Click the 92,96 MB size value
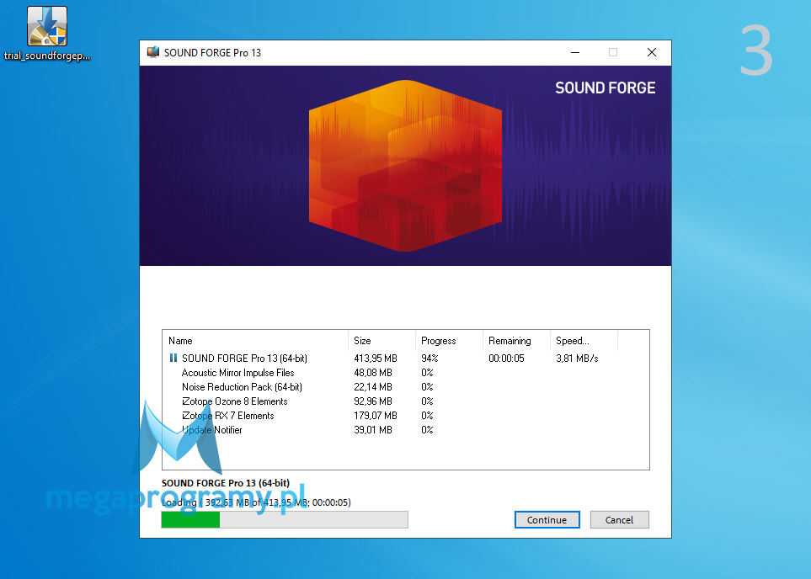 (373, 401)
